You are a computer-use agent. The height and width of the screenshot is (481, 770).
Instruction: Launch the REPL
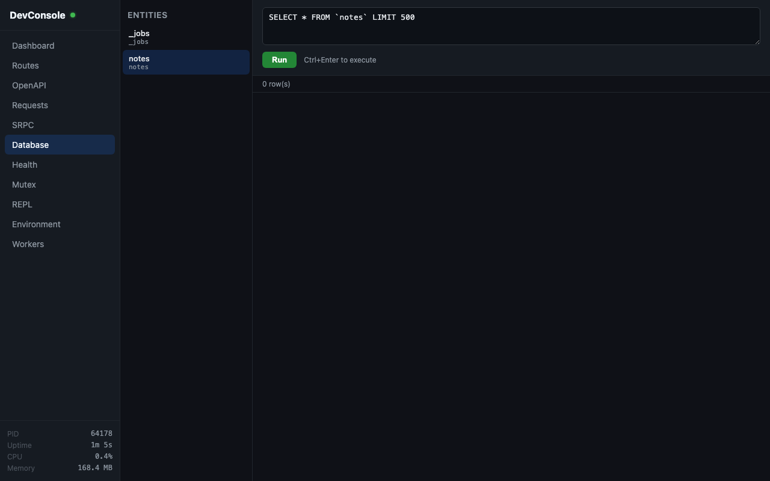(x=22, y=204)
